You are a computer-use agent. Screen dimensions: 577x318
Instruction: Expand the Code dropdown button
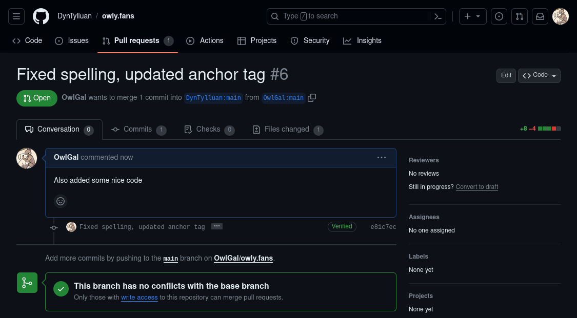[x=539, y=75]
